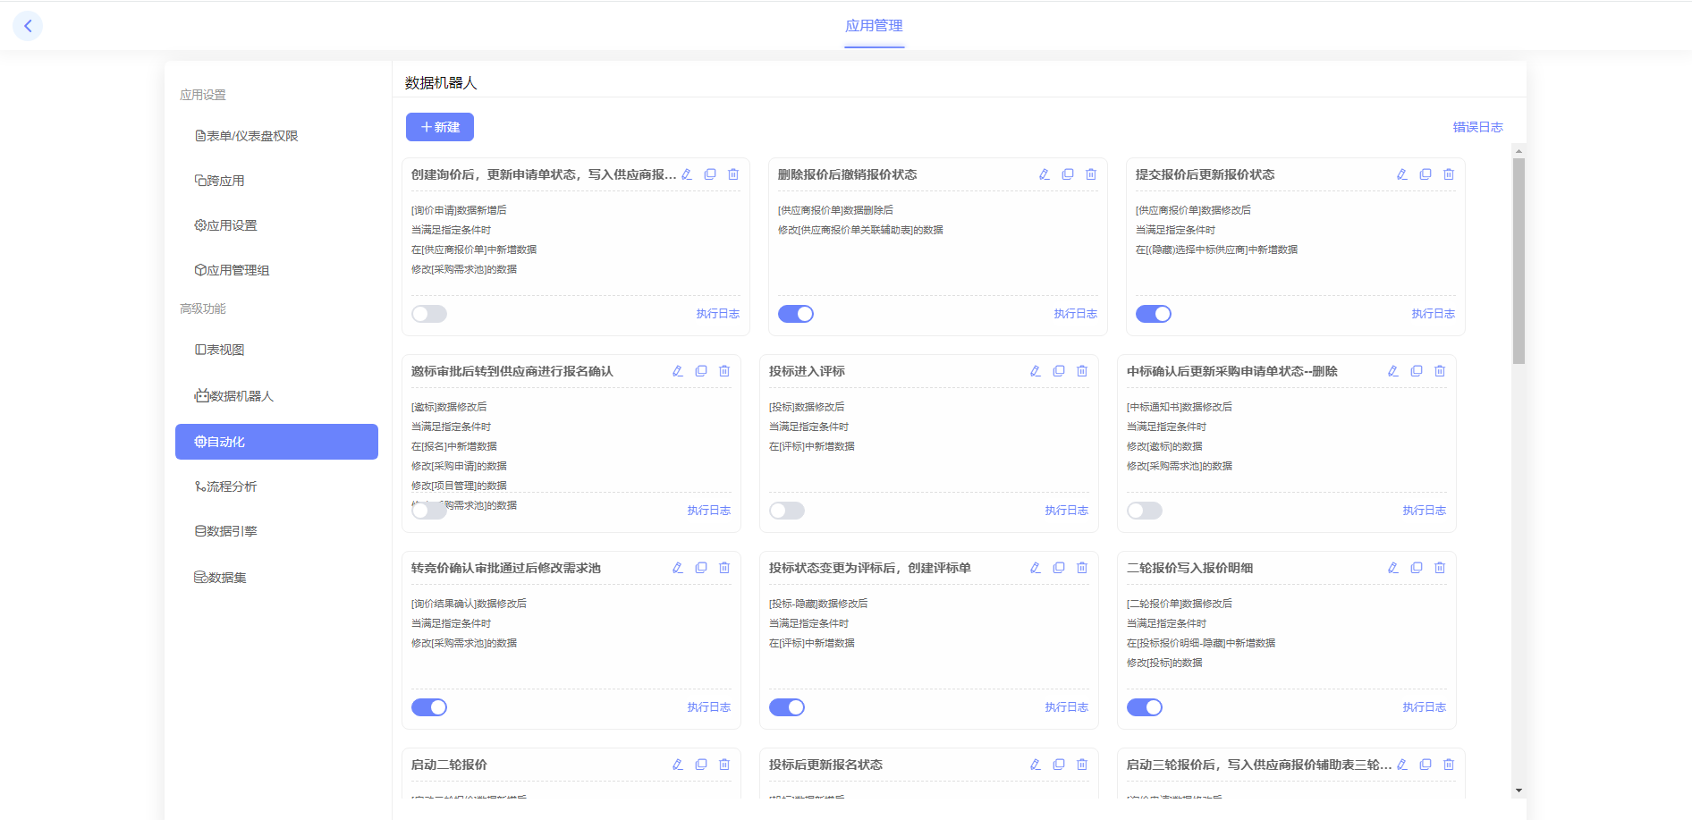This screenshot has height=820, width=1692.
Task: Open the 错误日志 link
Action: 1477,127
